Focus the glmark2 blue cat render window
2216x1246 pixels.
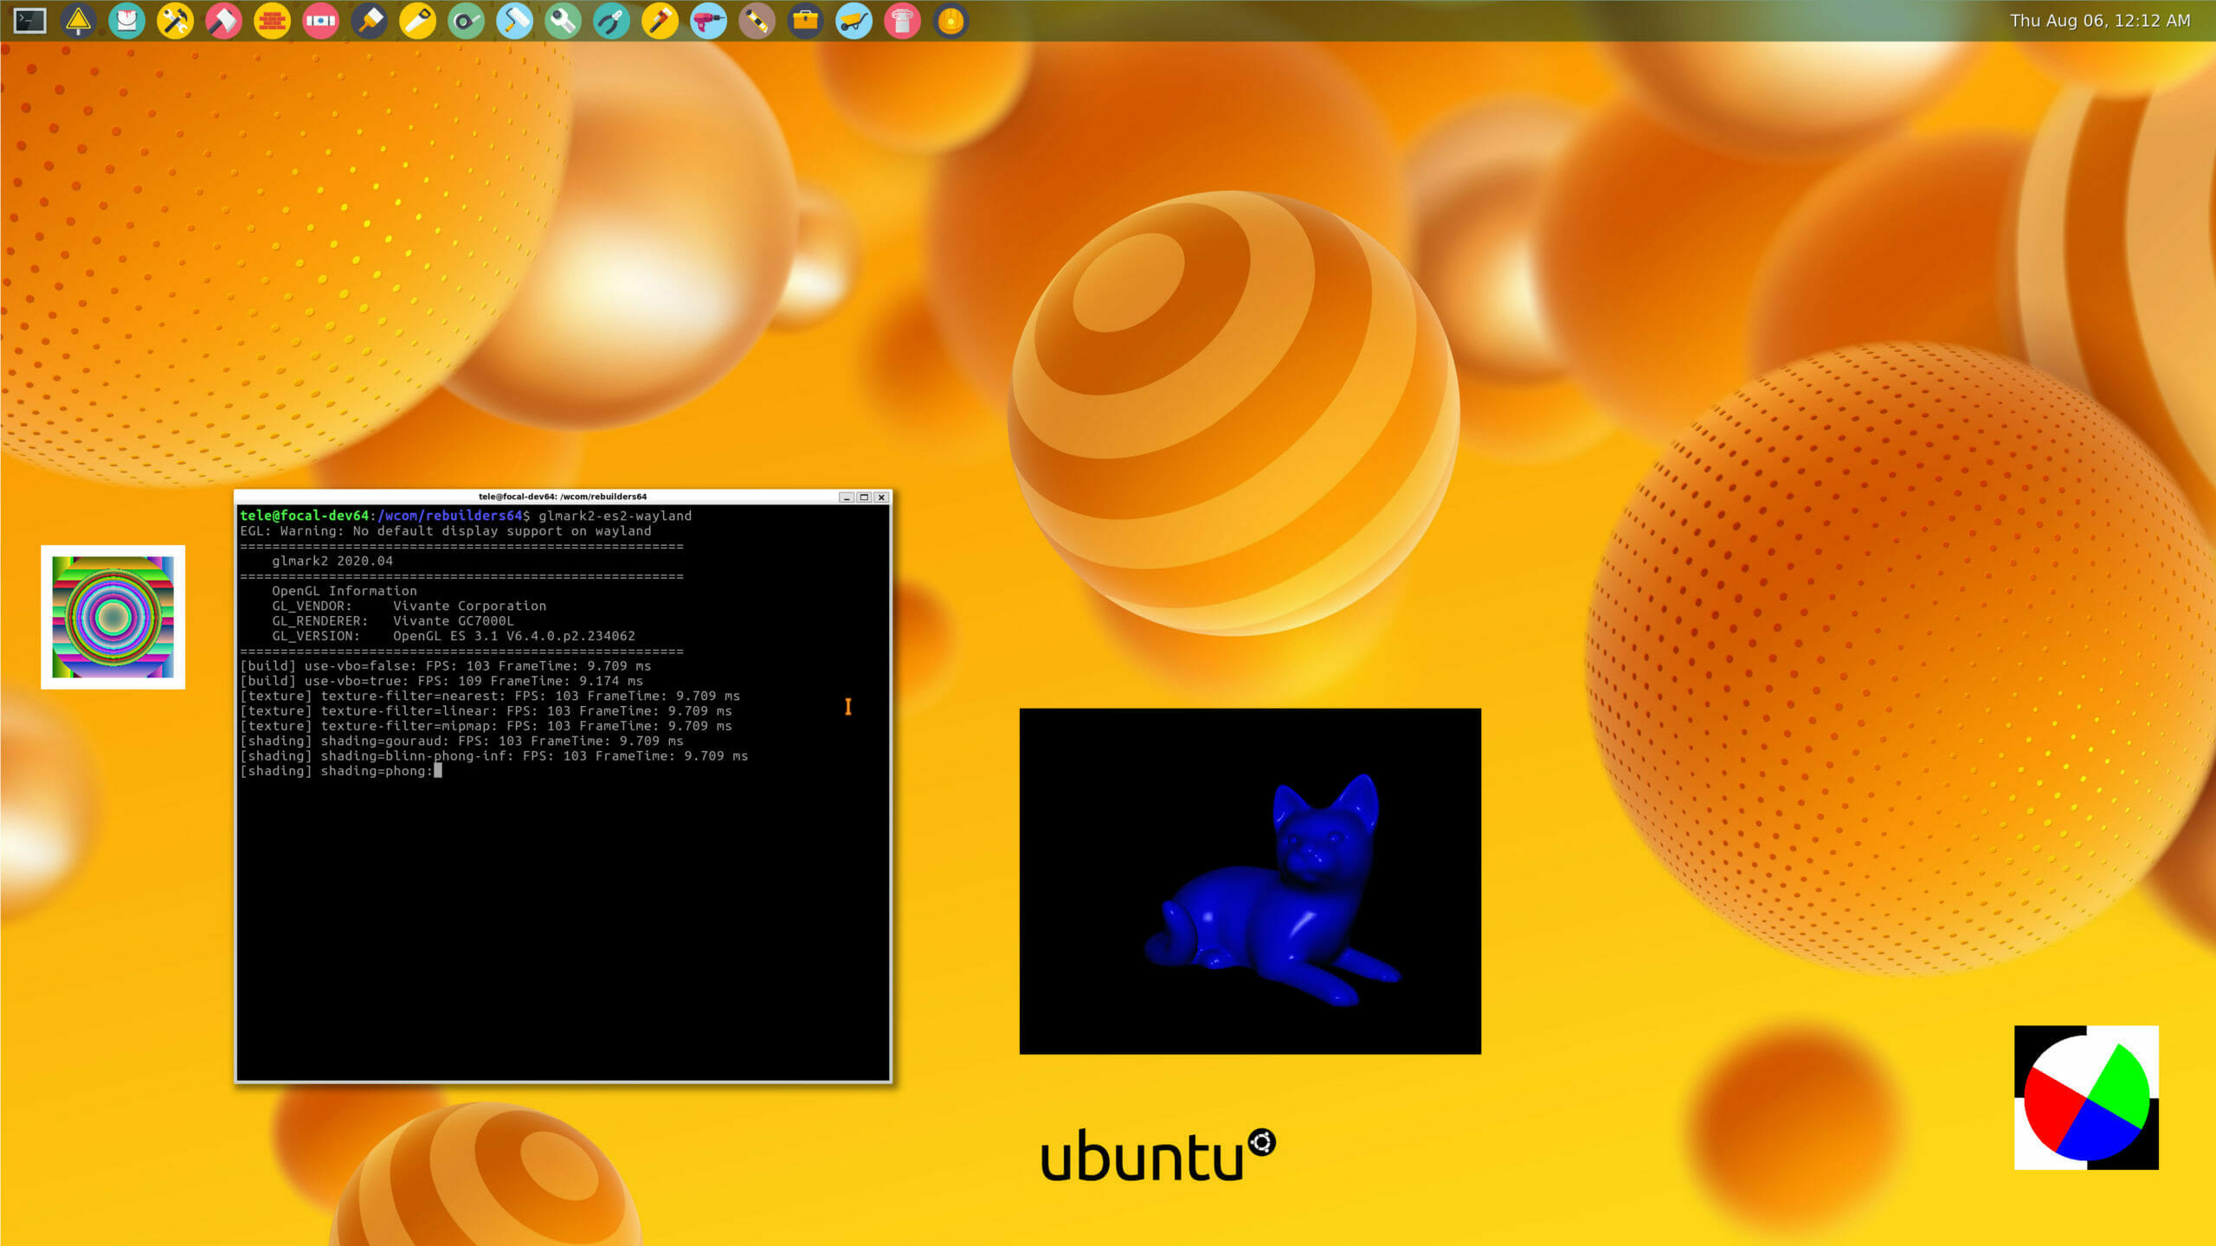point(1250,881)
